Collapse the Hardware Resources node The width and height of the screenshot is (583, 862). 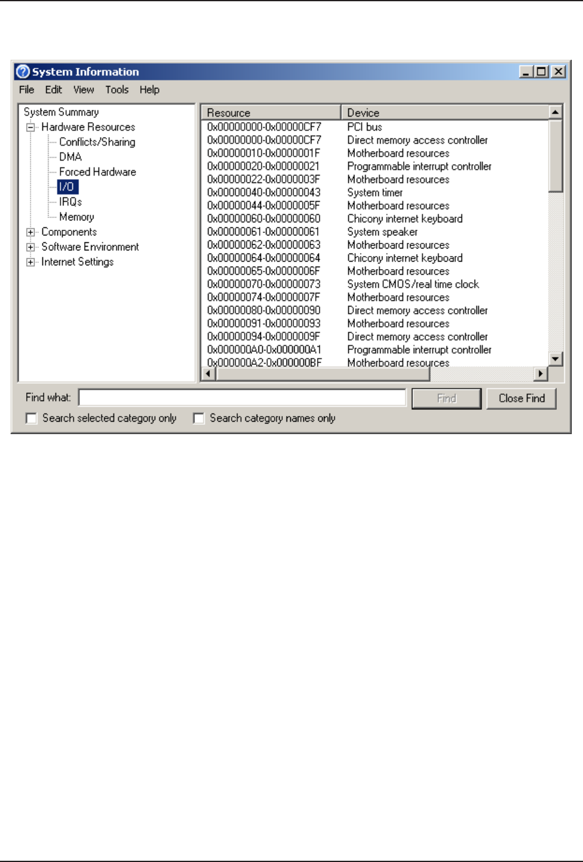click(x=31, y=127)
